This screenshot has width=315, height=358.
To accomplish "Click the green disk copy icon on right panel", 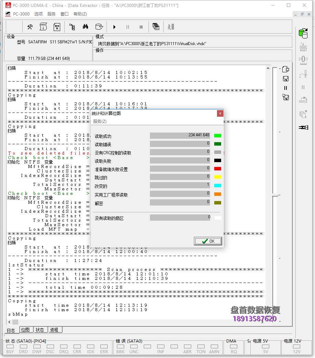I will [x=303, y=33].
